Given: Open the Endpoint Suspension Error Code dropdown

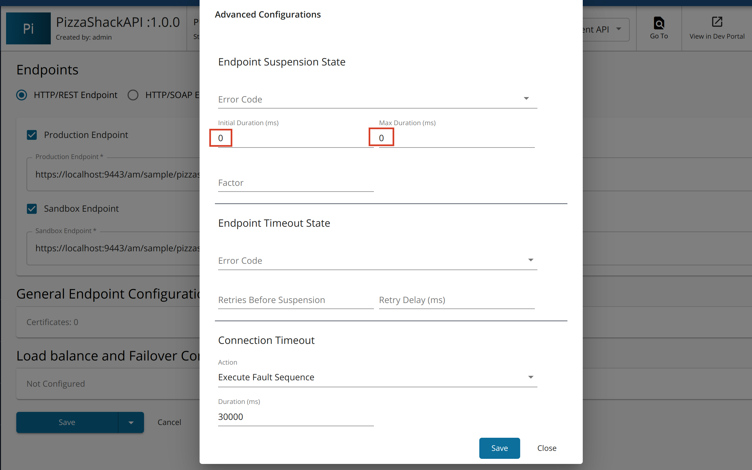Looking at the screenshot, I should pyautogui.click(x=526, y=98).
